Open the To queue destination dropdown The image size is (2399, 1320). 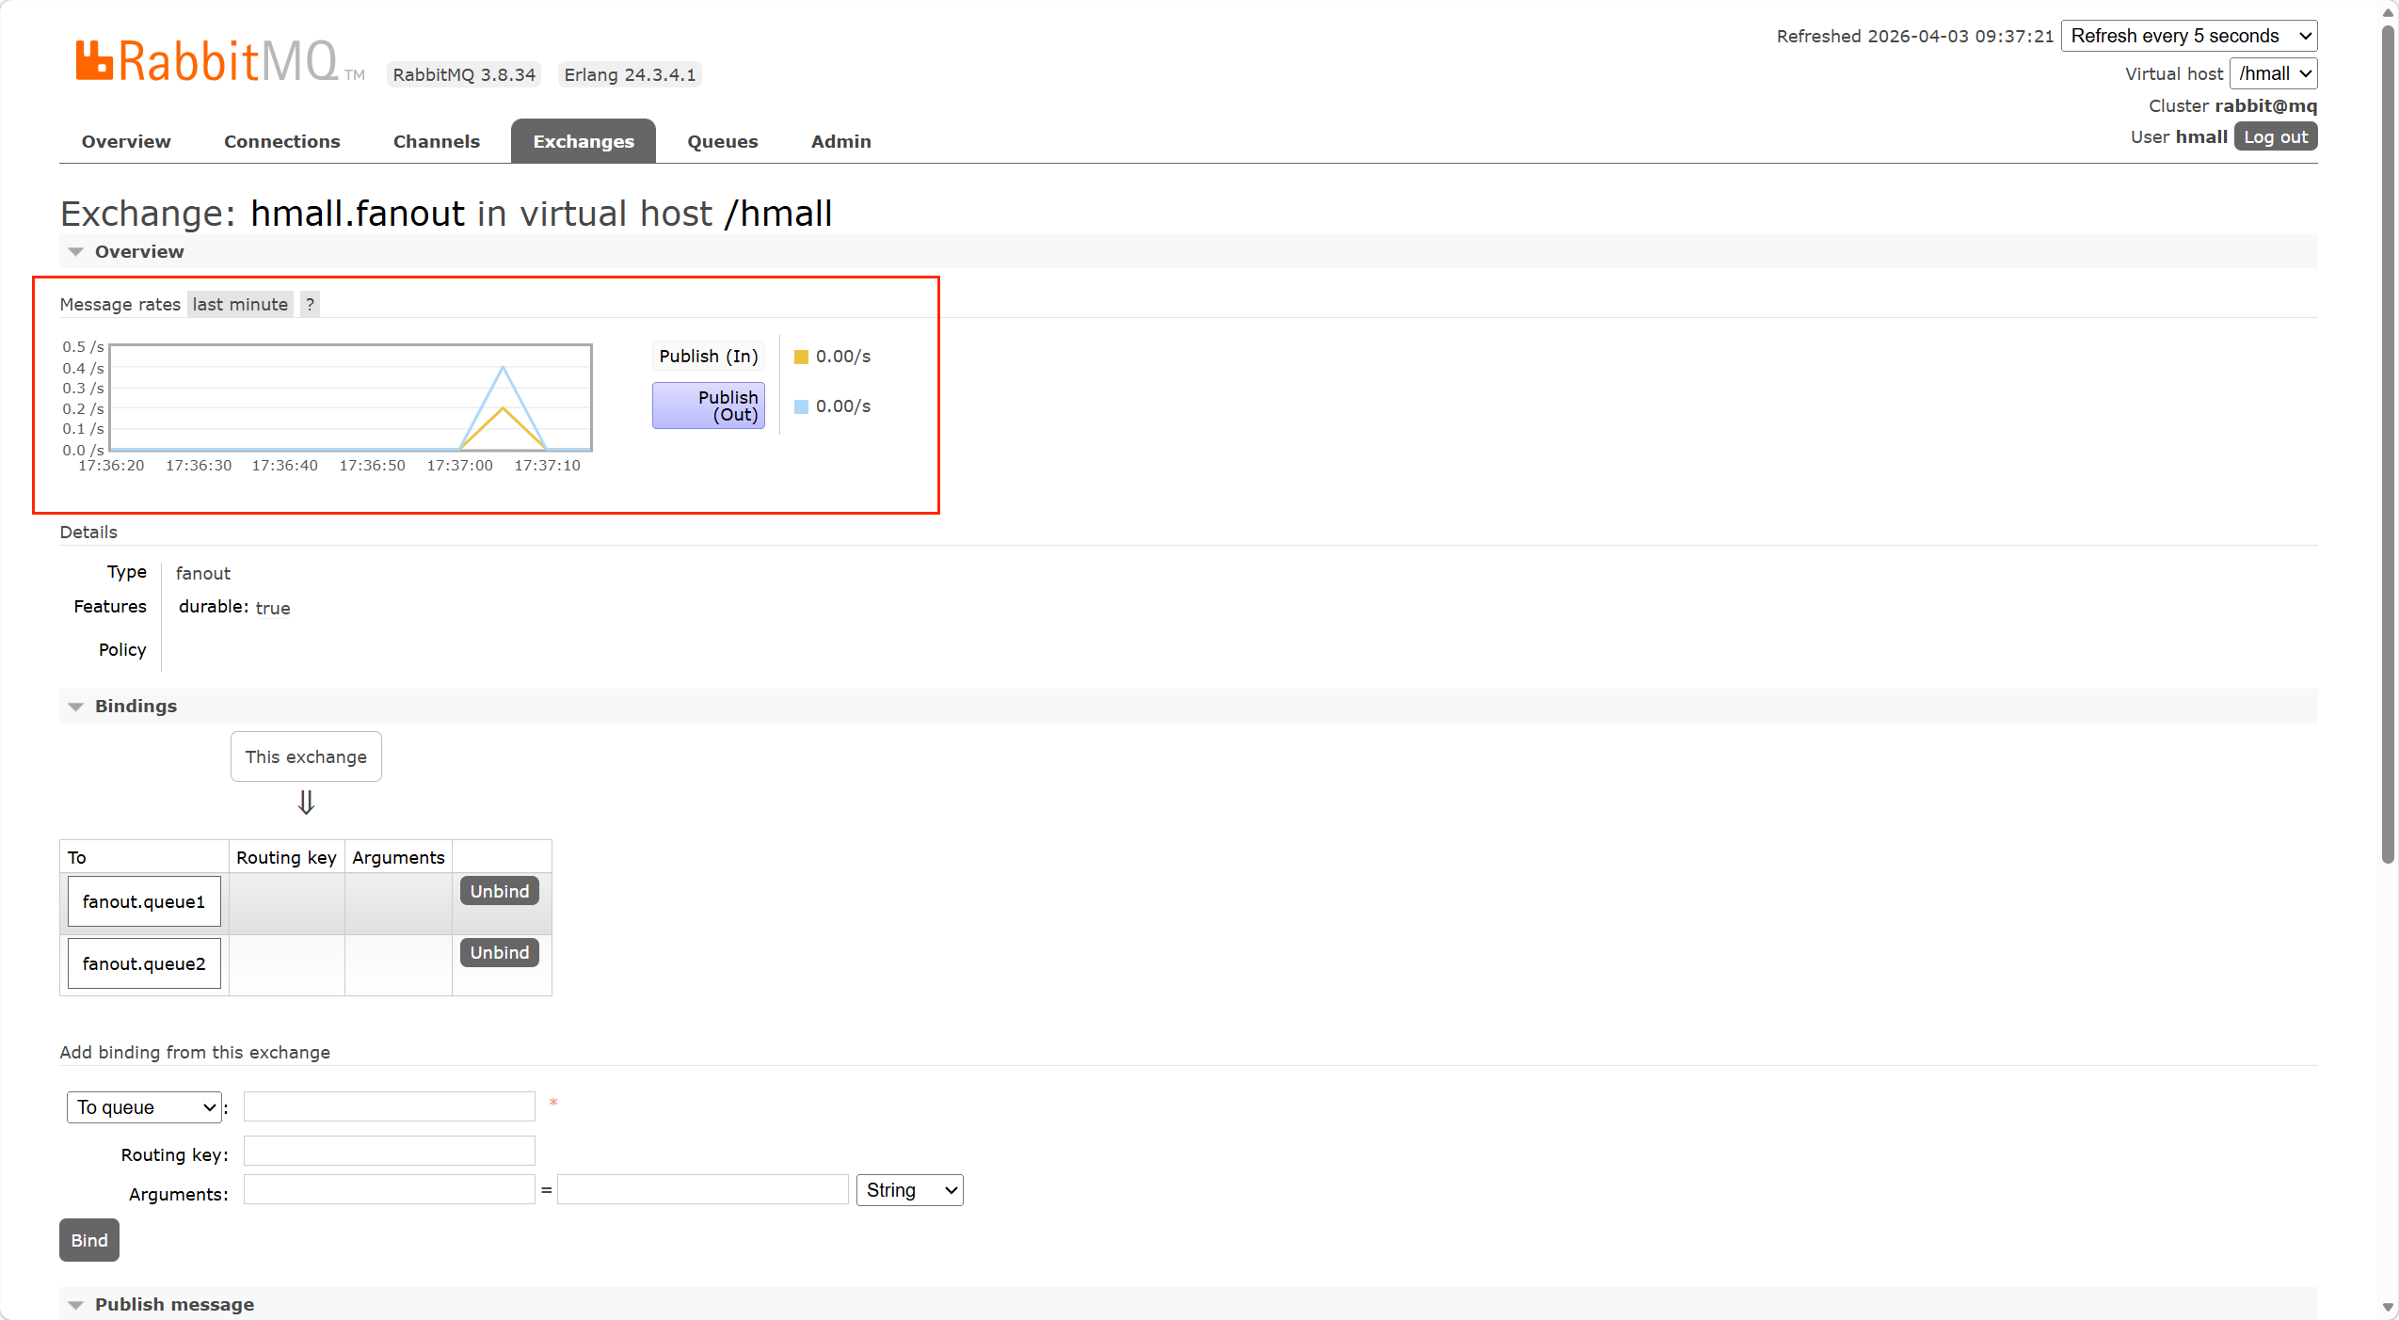coord(144,1107)
